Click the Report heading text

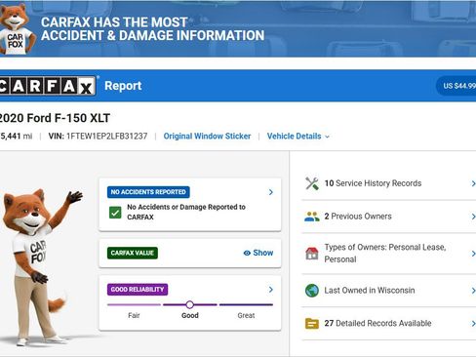[123, 86]
